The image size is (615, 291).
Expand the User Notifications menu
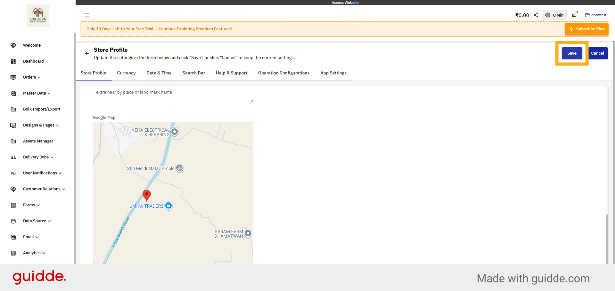pyautogui.click(x=60, y=173)
